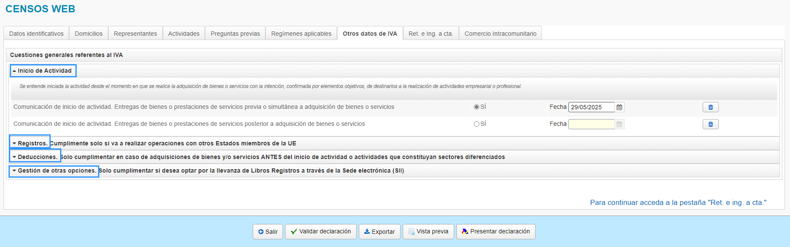Collapse the Inicio de Actividad section

[x=43, y=71]
